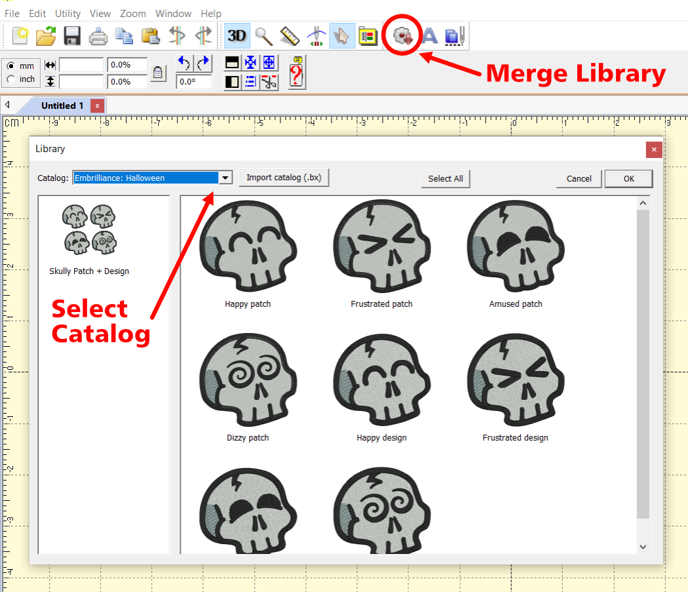Switch to the Untitled 1 tab
The image size is (688, 592).
tap(62, 106)
